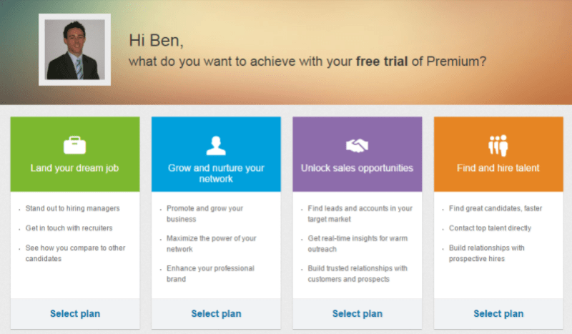Image resolution: width=572 pixels, height=334 pixels.
Task: Click the handshake icon in purple card
Action: [x=357, y=145]
